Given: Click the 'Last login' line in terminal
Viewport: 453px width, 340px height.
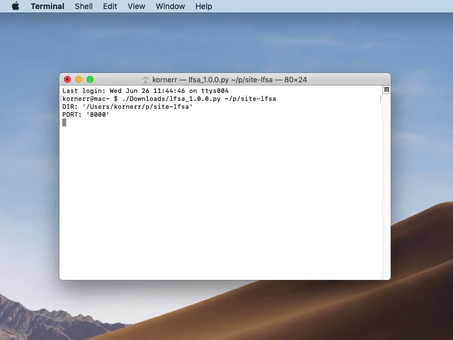Looking at the screenshot, I should pyautogui.click(x=145, y=91).
